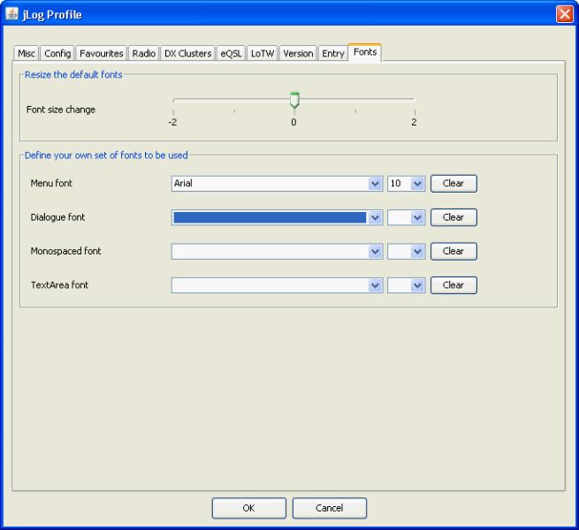Switch to the Misc tab

pos(27,54)
